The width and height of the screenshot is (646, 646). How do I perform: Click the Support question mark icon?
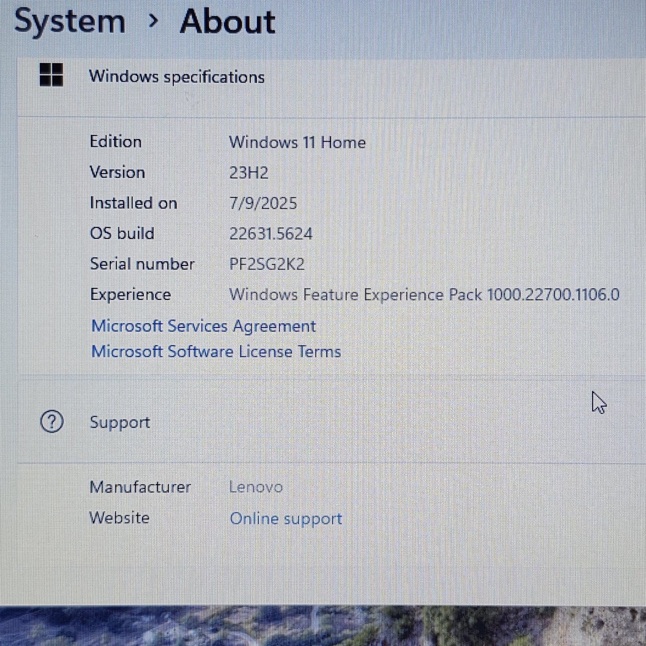tap(52, 422)
